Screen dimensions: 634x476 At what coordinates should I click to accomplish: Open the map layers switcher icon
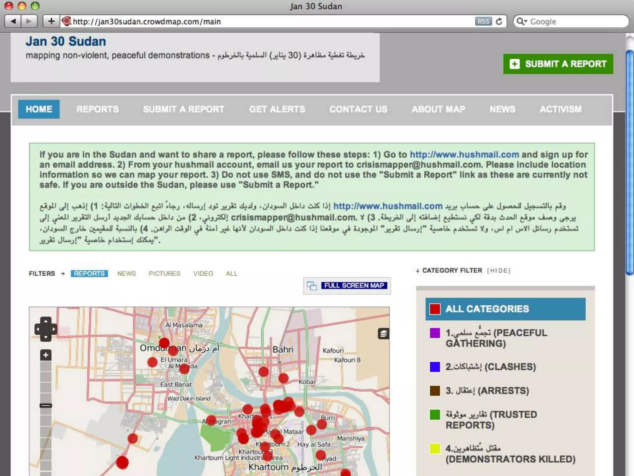pyautogui.click(x=383, y=334)
